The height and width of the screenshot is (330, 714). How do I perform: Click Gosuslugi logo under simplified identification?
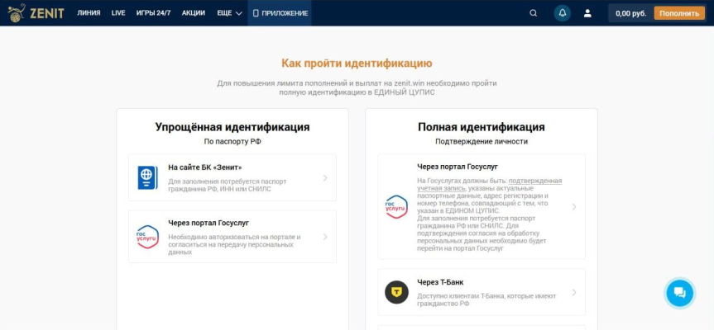tap(147, 237)
